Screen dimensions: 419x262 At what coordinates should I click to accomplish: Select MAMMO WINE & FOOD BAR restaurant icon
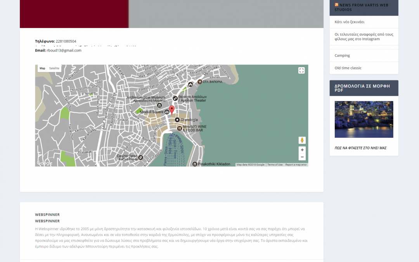coord(180,128)
